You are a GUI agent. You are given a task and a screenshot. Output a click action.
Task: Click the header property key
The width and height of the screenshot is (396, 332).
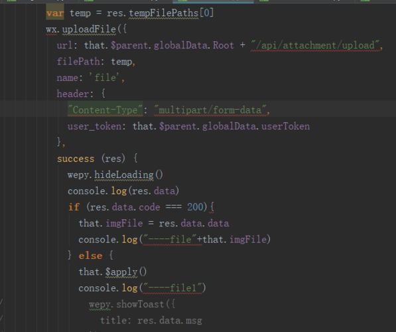tap(73, 94)
